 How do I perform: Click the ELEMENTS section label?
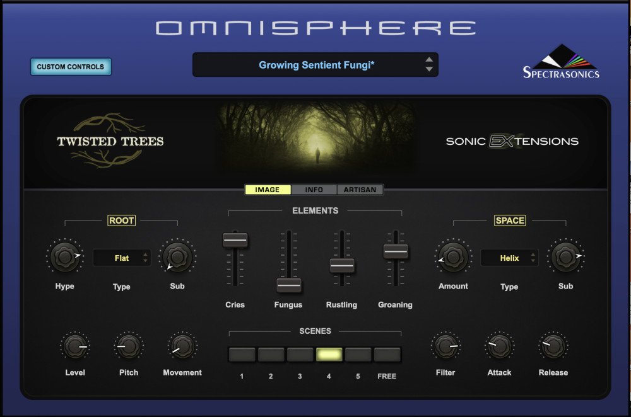(315, 210)
